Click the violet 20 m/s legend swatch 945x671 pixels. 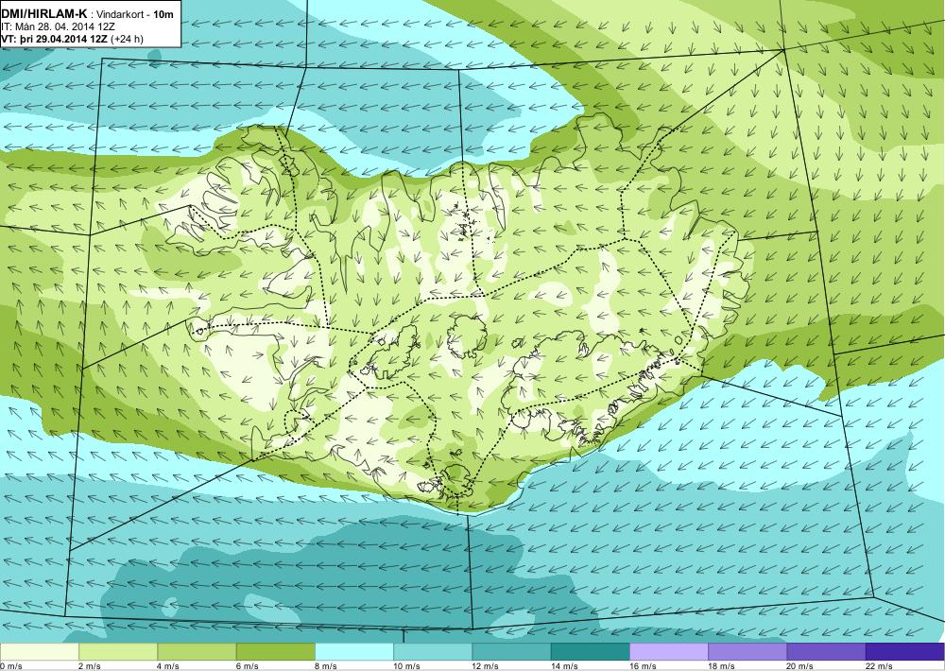coord(826,651)
